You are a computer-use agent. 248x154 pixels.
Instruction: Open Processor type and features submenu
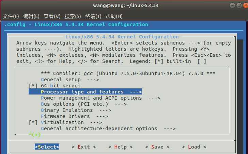[x=85, y=92]
